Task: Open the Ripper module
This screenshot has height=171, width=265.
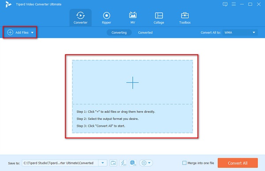Action: point(106,18)
